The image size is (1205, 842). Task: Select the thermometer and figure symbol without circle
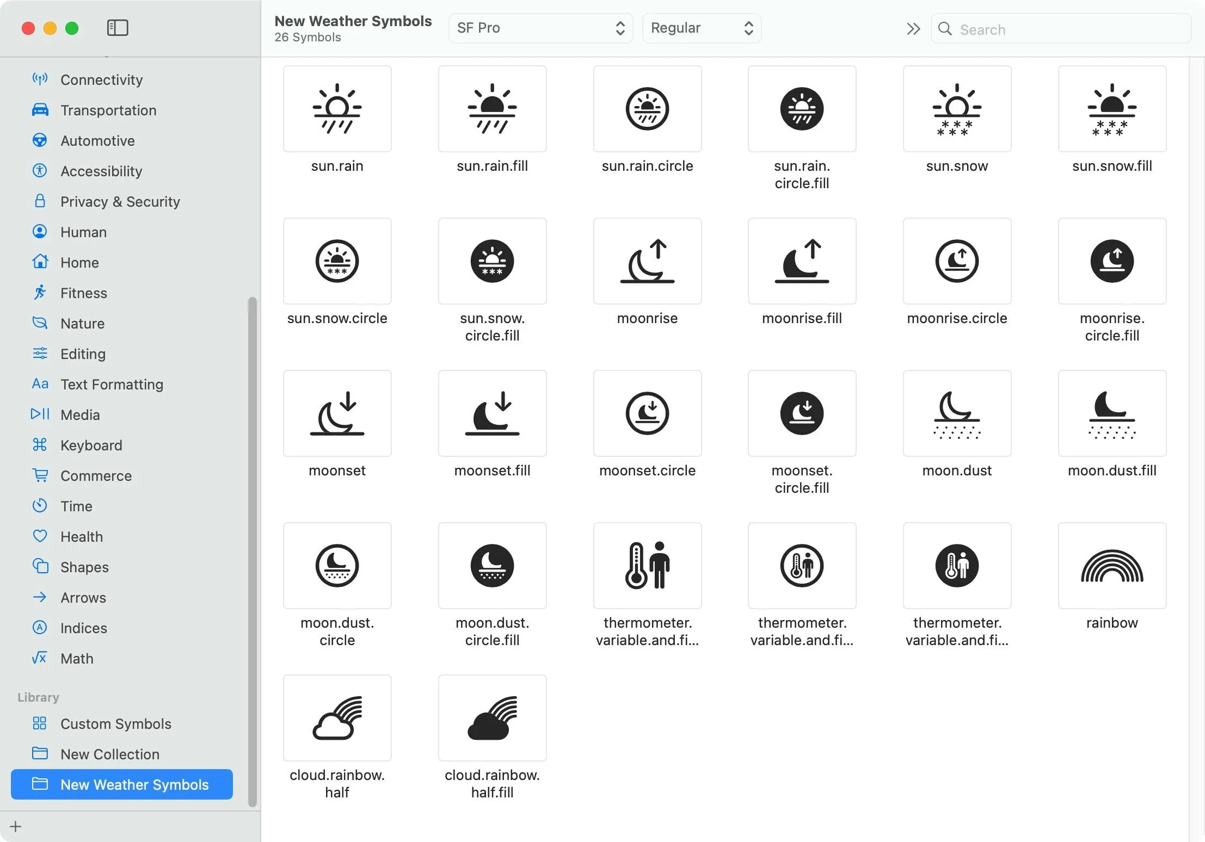[x=647, y=566]
